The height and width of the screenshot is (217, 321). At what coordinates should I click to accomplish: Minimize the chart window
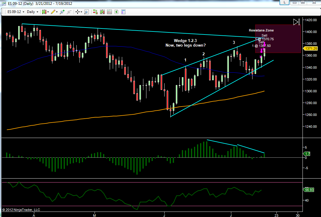295,2
